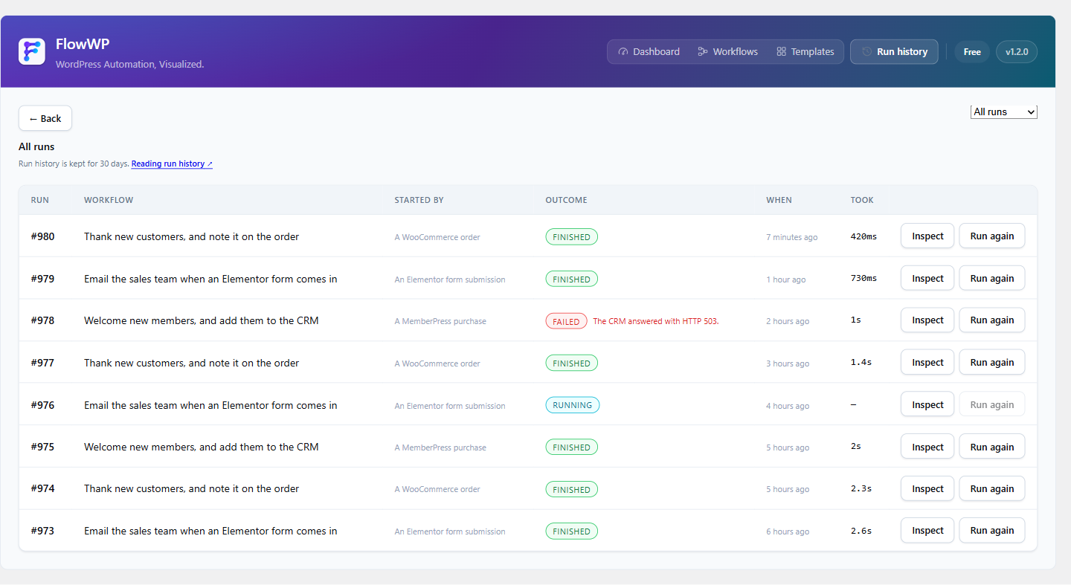Inspect run #980
Screen dimensions: 1071x585
927,236
